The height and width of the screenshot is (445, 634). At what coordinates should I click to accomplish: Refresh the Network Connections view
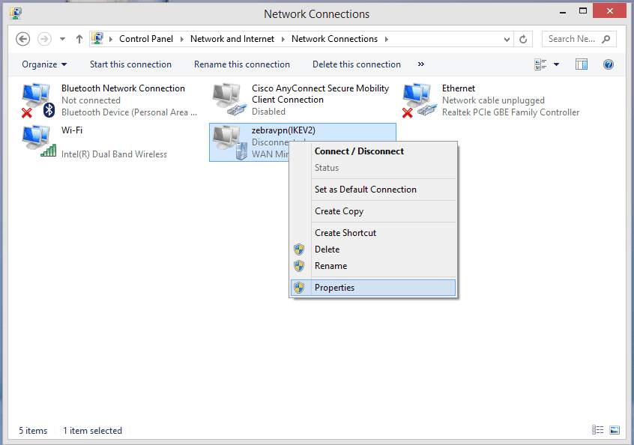(x=523, y=39)
